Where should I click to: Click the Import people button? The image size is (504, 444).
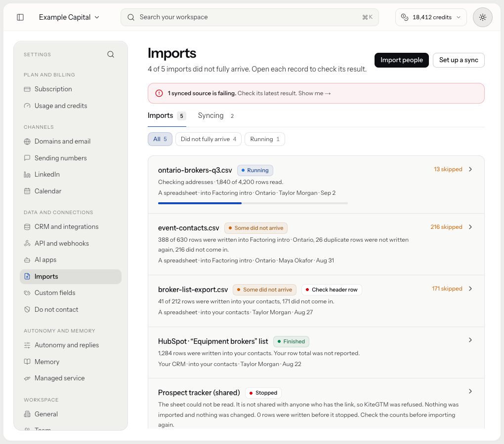[x=401, y=60]
